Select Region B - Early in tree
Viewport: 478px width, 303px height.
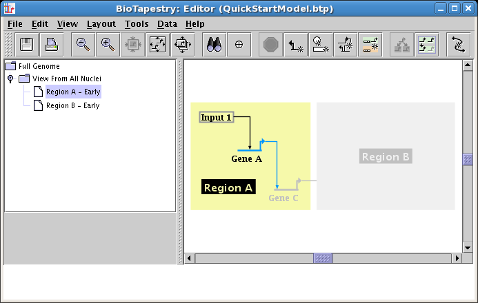pyautogui.click(x=72, y=105)
